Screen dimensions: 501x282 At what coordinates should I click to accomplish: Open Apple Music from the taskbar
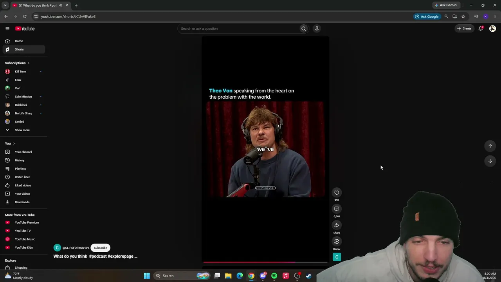286,276
